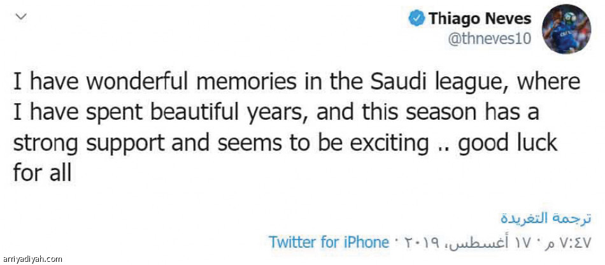Open the tweet options chevron menu
Screen dimensions: 605x265
[x=22, y=17]
